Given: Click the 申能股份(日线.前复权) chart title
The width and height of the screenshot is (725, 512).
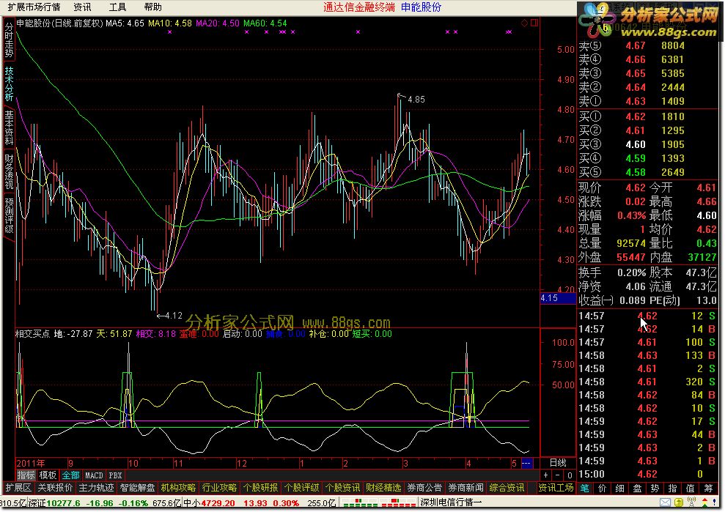Looking at the screenshot, I should [x=59, y=23].
